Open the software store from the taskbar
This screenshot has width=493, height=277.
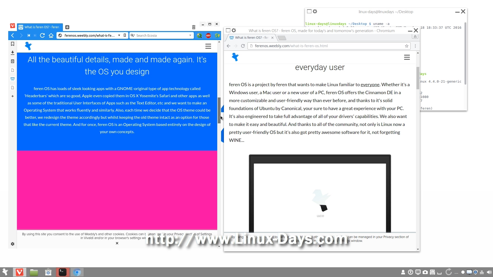pyautogui.click(x=48, y=272)
